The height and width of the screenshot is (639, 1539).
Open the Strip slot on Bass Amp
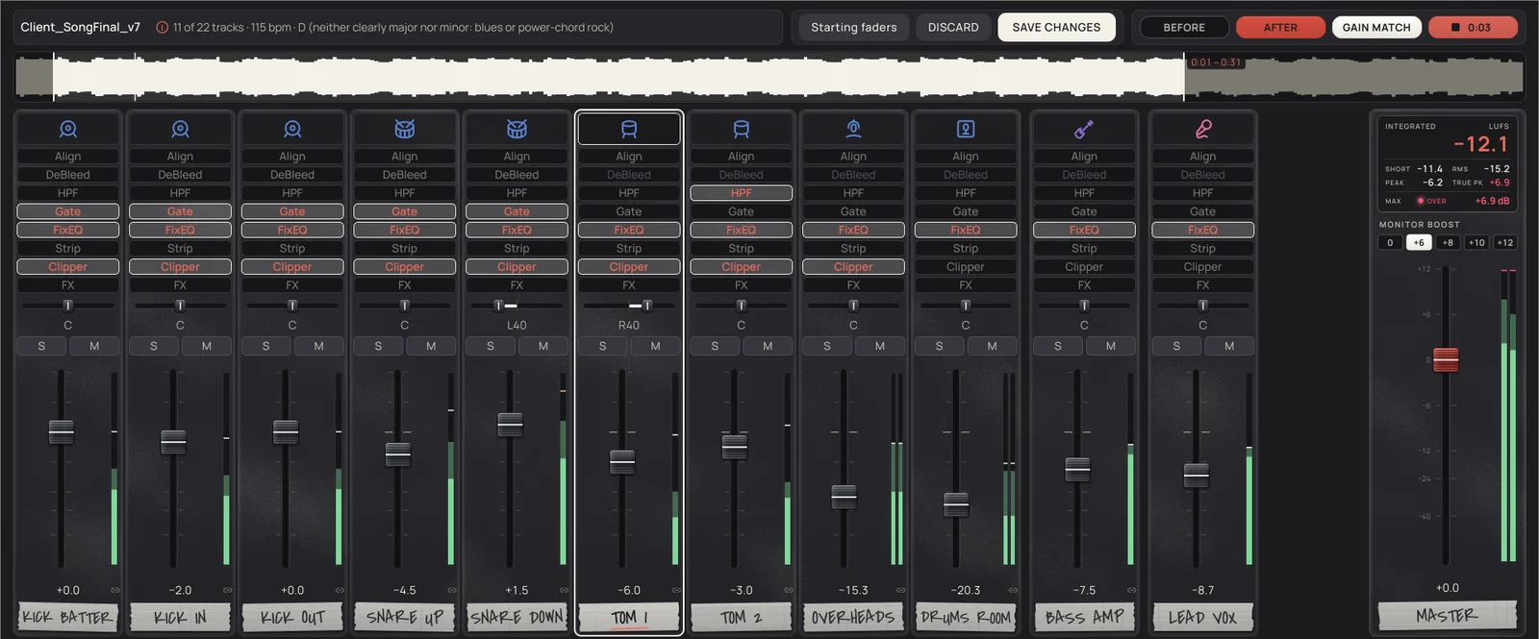pyautogui.click(x=1084, y=249)
